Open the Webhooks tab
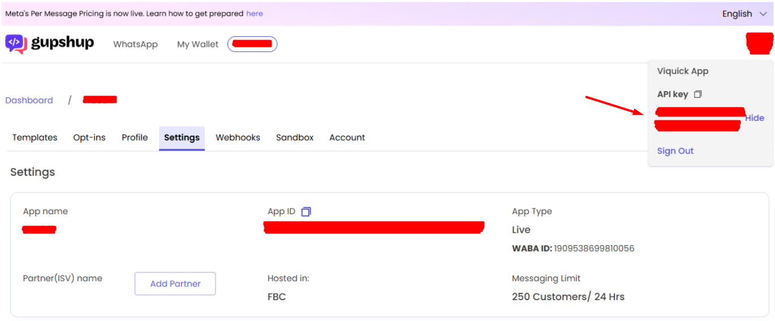The image size is (775, 321). click(x=238, y=137)
